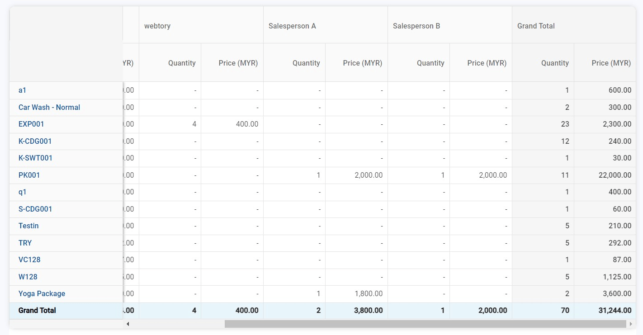Open the K-CDG001 item

(x=35, y=141)
